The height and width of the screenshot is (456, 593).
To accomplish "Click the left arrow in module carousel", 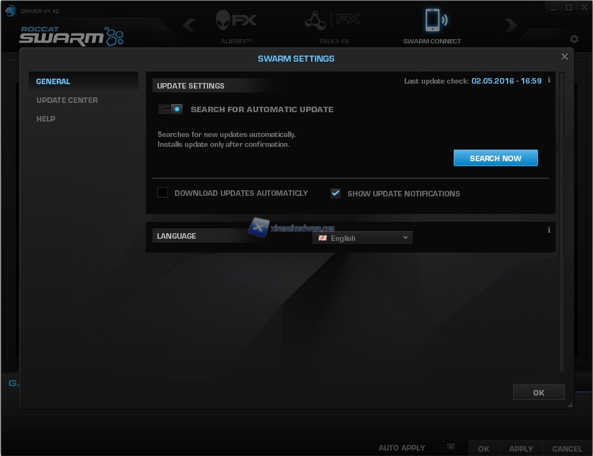I will (189, 25).
